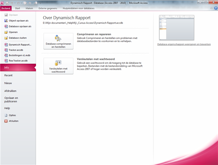Click the red Afsluiten icon

tap(6, 121)
